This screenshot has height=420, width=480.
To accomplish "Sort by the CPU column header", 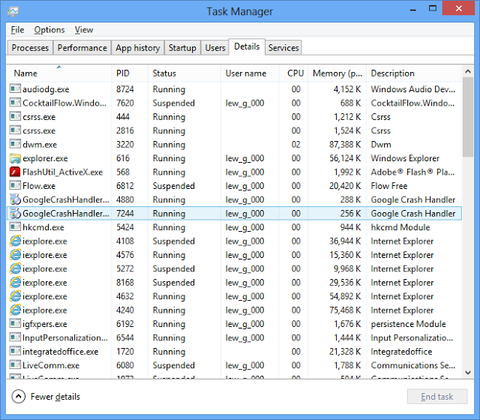I will (293, 73).
